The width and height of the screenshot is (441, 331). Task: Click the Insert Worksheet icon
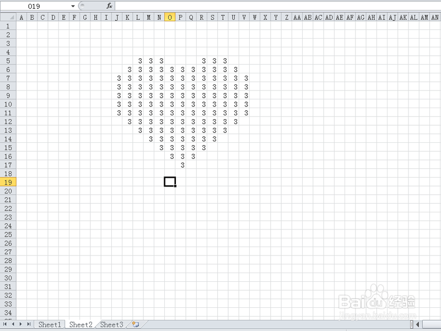[136, 324]
